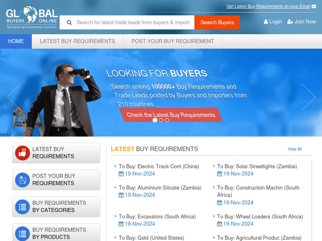
Task: Click 19-Nov-2024 date under Wheel Loaders
Action: click(238, 224)
